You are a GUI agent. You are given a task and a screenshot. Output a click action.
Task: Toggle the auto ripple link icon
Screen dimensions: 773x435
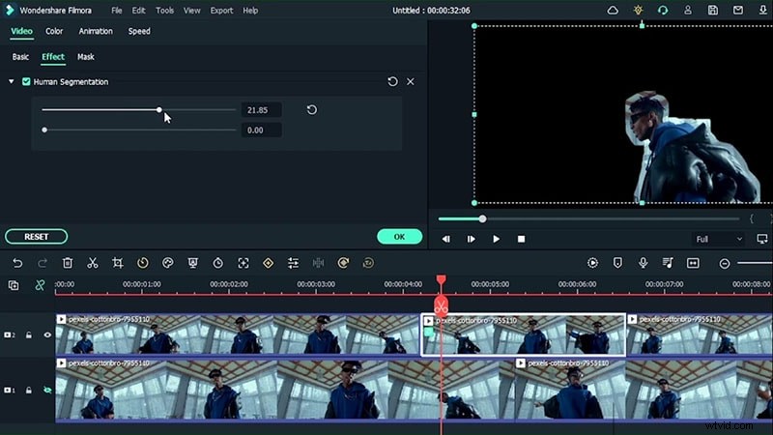tap(40, 285)
